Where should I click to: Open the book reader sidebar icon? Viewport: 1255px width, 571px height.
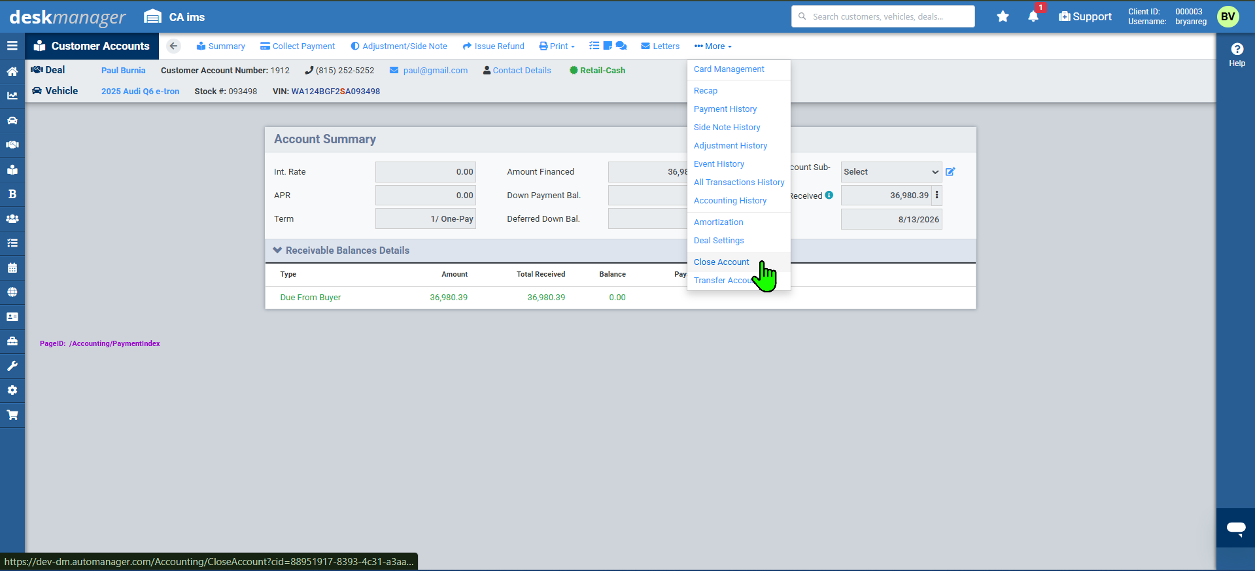point(12,169)
